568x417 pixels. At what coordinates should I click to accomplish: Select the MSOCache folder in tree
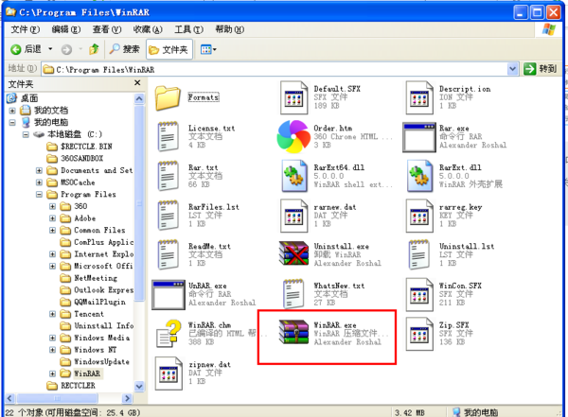point(71,182)
